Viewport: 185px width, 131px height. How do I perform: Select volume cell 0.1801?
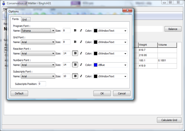pyautogui.click(x=167, y=61)
